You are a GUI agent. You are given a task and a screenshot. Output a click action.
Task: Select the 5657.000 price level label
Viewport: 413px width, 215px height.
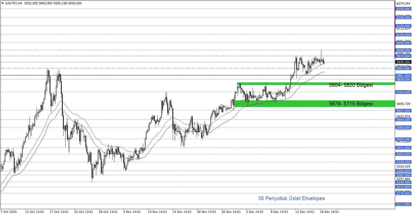point(403,111)
